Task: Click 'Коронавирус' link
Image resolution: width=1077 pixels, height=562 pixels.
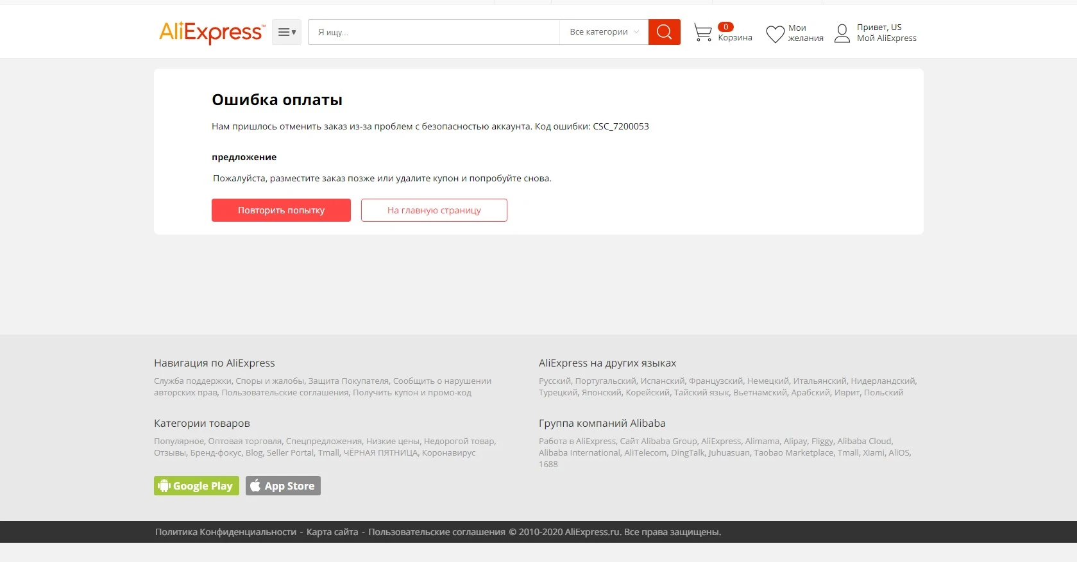Action: [x=449, y=453]
